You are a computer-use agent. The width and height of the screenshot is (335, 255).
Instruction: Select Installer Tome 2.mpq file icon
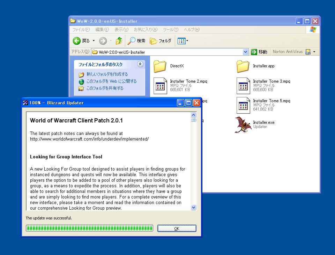160,86
